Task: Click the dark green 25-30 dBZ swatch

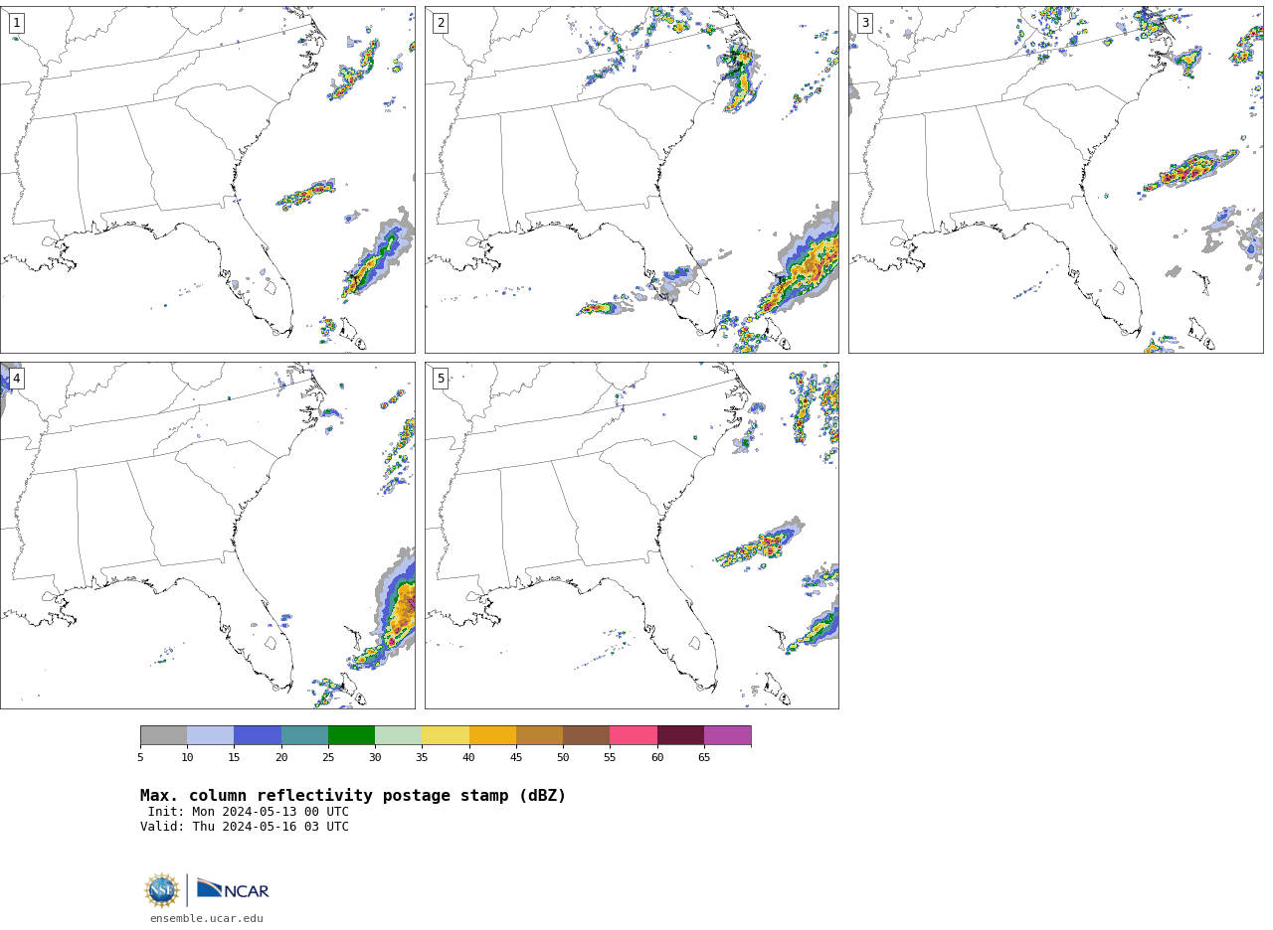Action: [x=351, y=735]
